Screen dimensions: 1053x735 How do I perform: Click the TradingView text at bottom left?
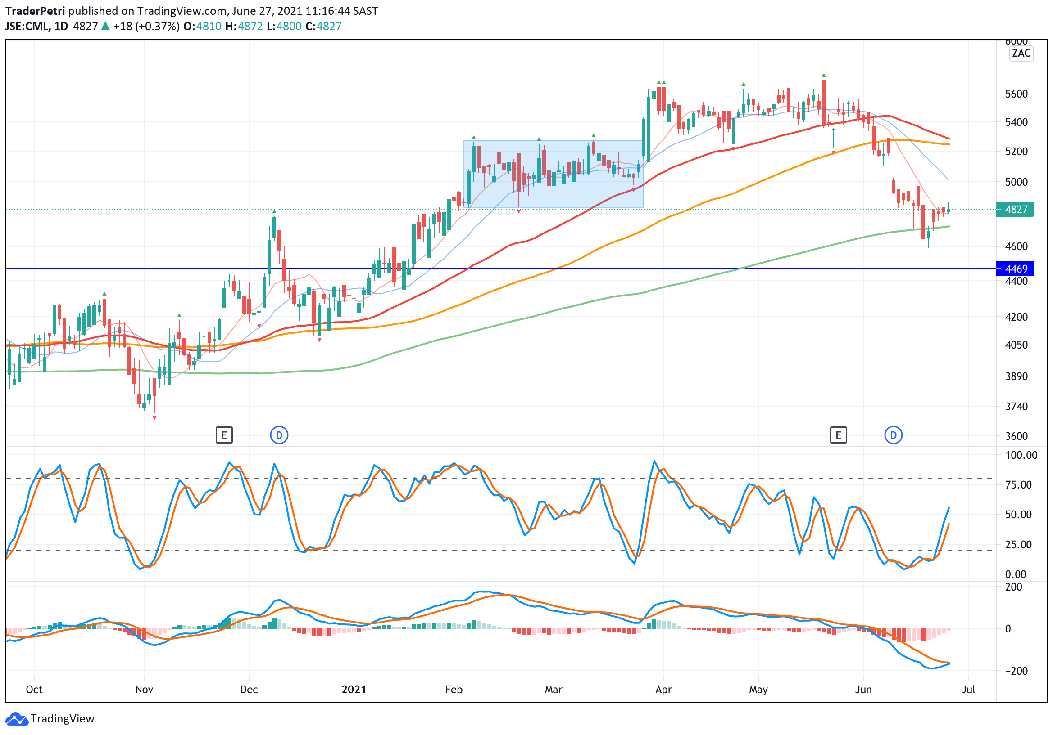pyautogui.click(x=62, y=719)
